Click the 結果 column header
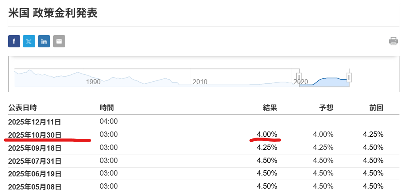406x196 pixels. [270, 108]
